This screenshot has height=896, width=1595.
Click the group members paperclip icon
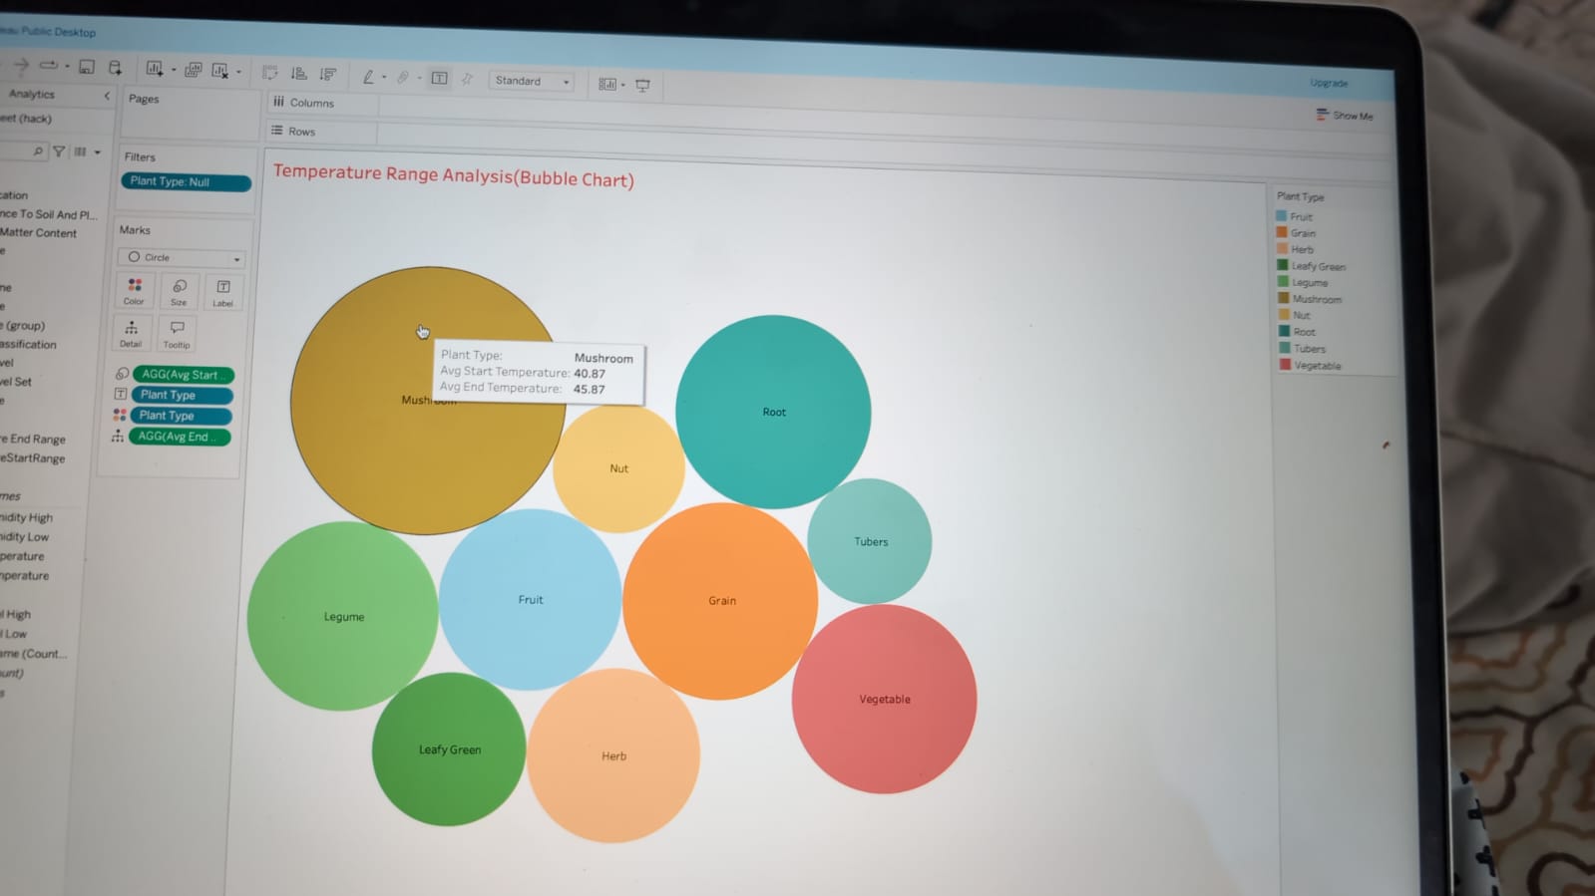point(403,77)
